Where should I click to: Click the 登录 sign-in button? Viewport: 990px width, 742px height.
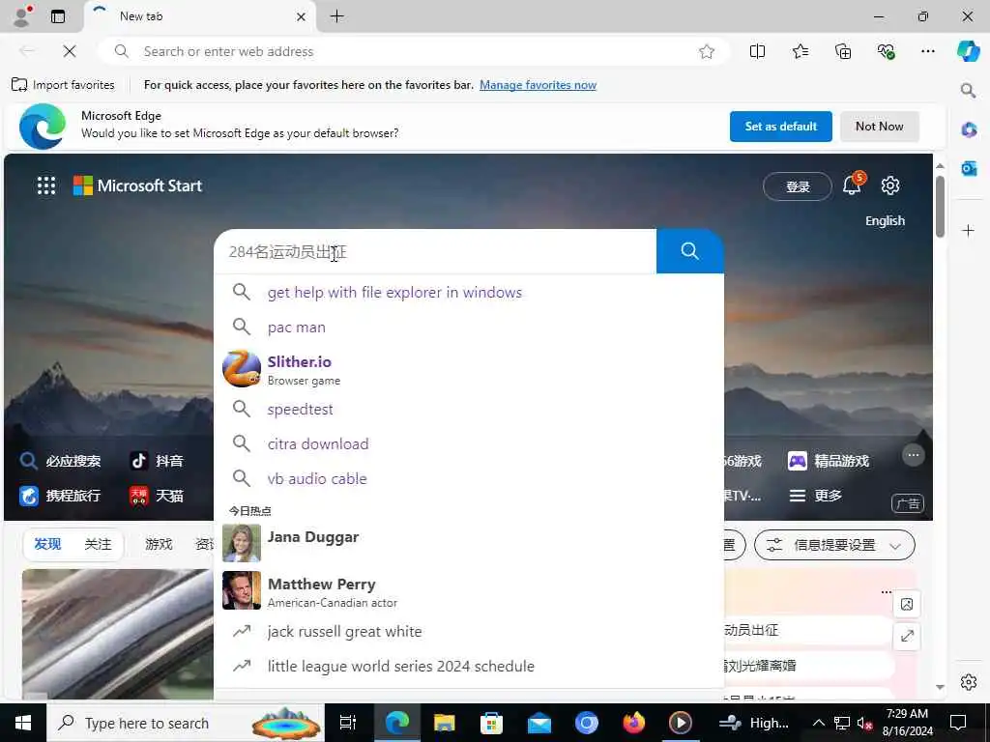798,186
